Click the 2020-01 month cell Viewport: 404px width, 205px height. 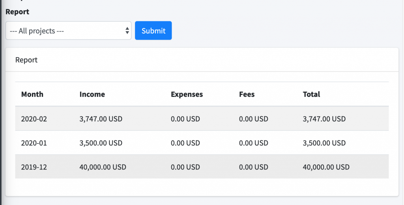(x=34, y=143)
